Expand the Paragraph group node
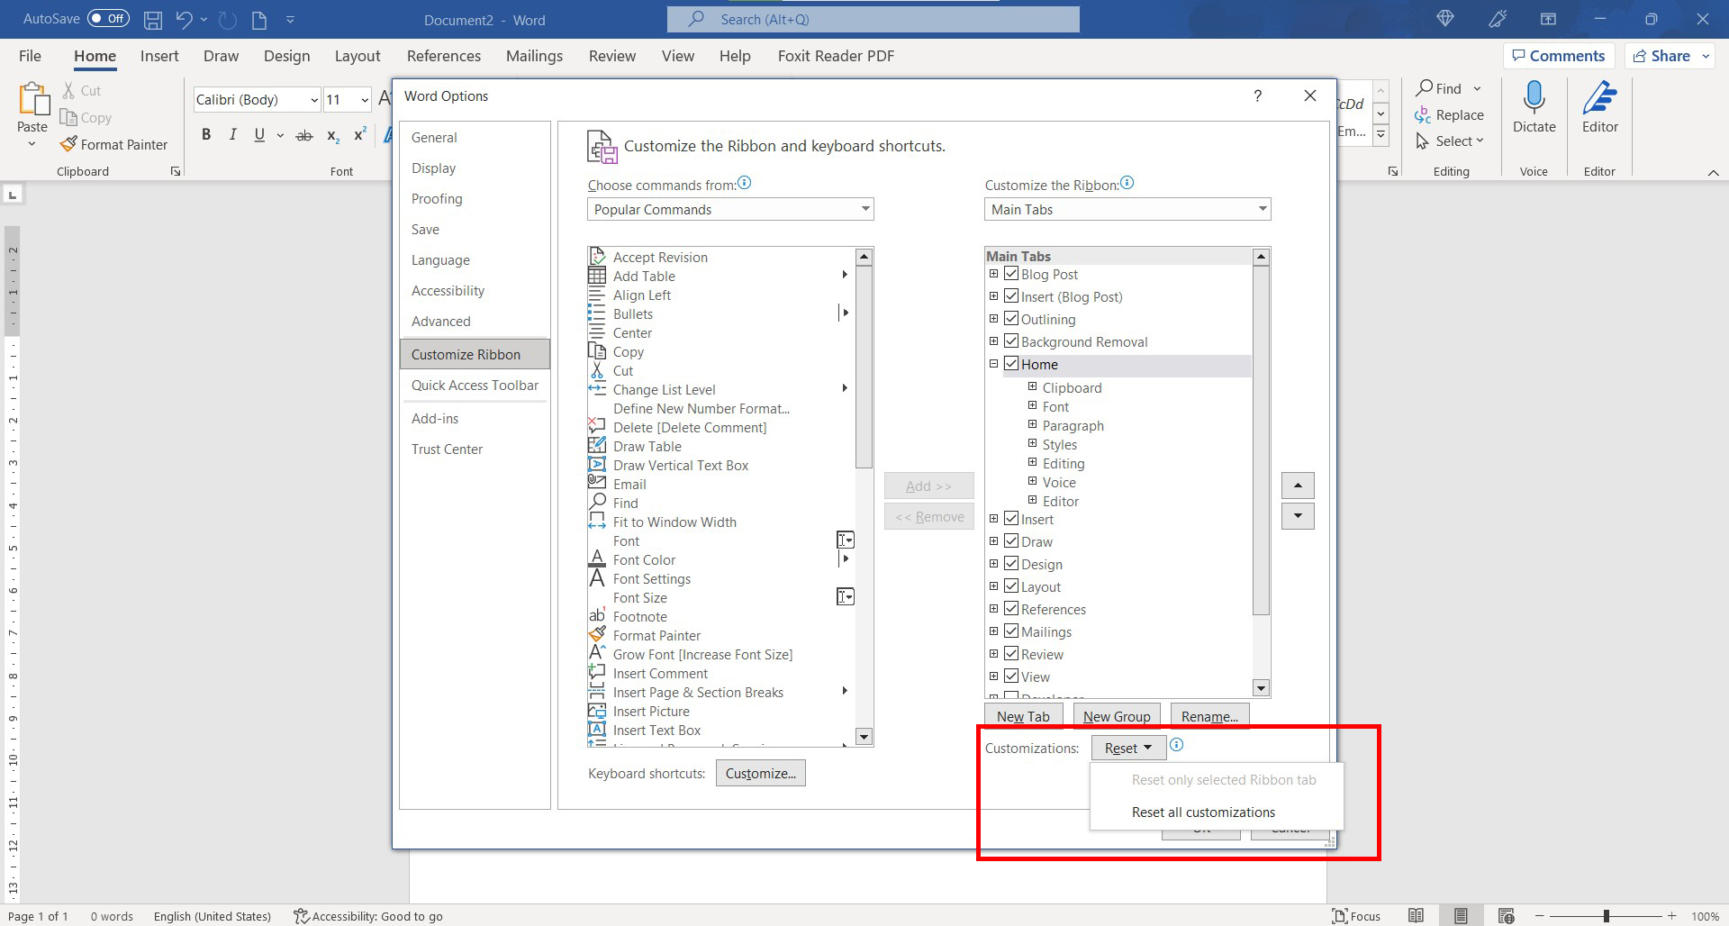 1033,424
